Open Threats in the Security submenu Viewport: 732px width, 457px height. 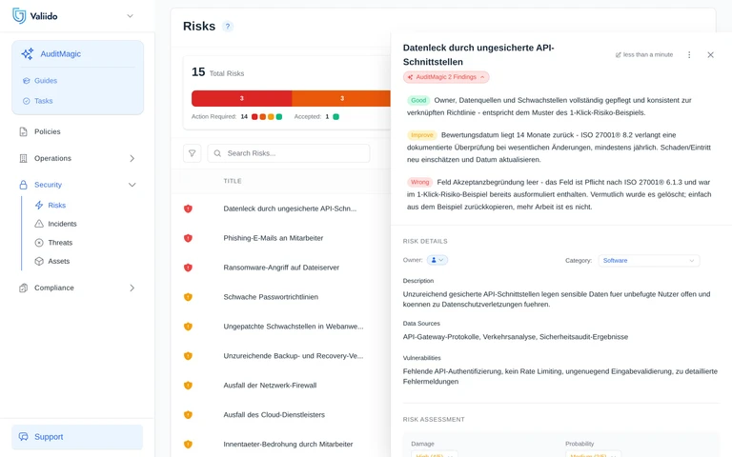pyautogui.click(x=60, y=243)
